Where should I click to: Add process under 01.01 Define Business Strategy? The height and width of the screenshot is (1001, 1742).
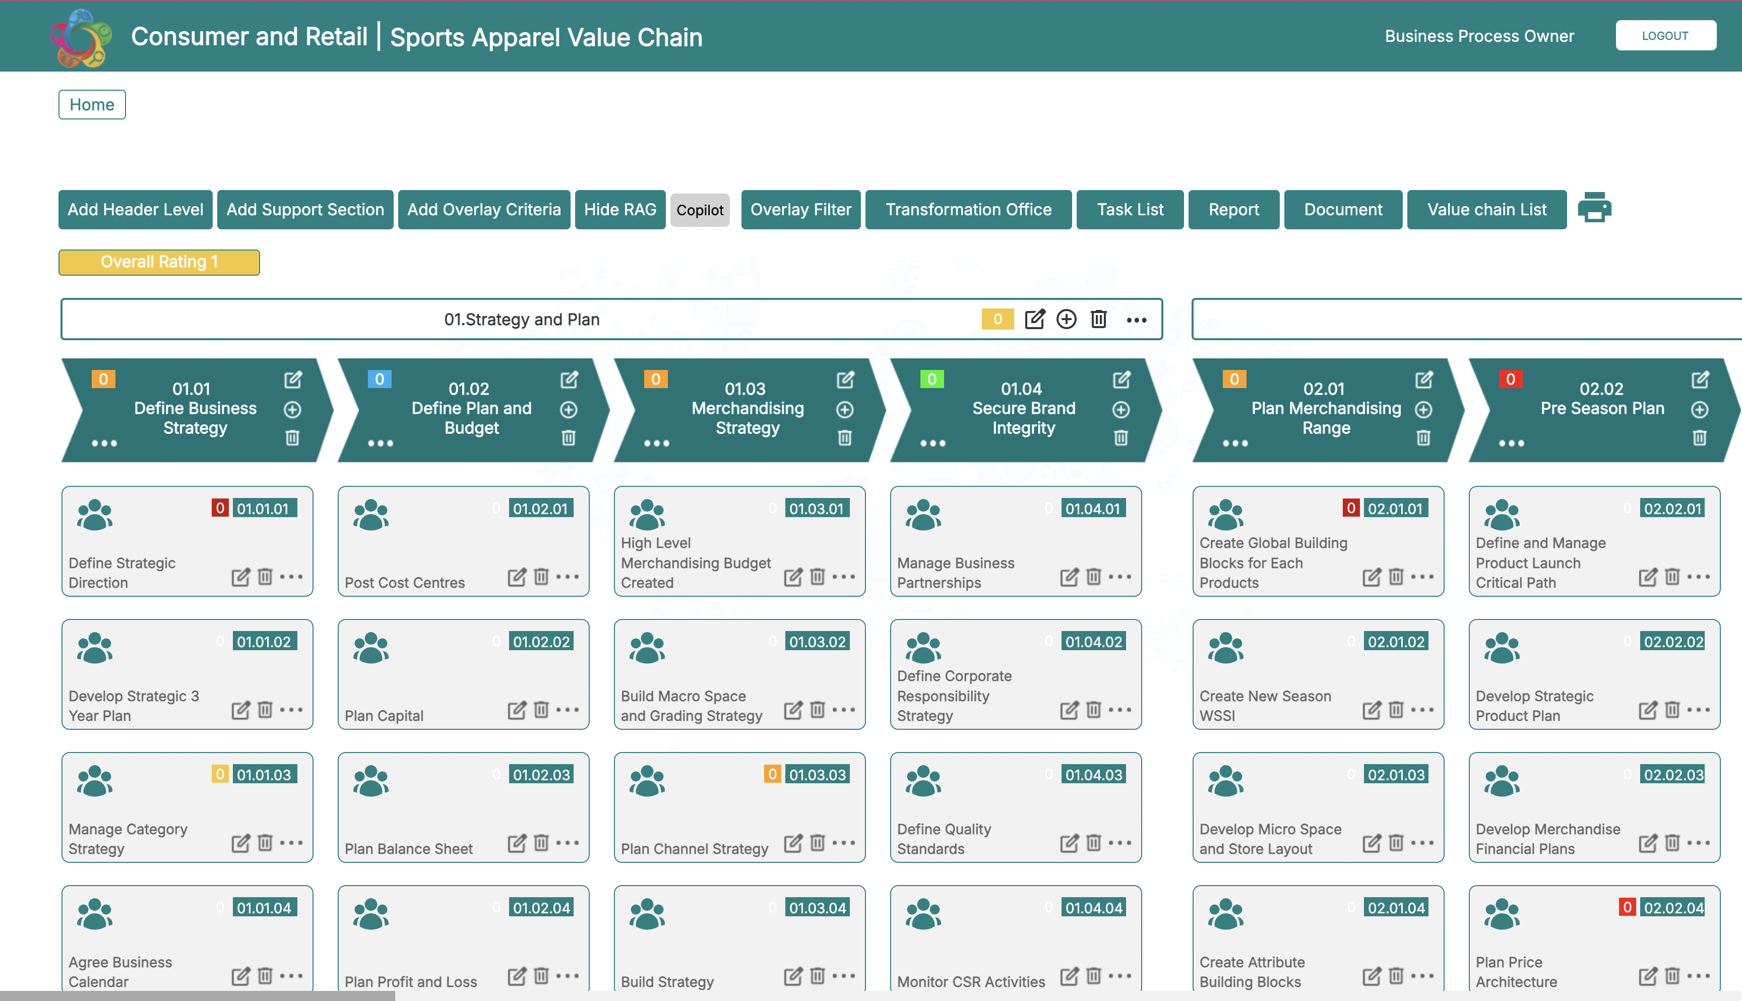(x=292, y=410)
